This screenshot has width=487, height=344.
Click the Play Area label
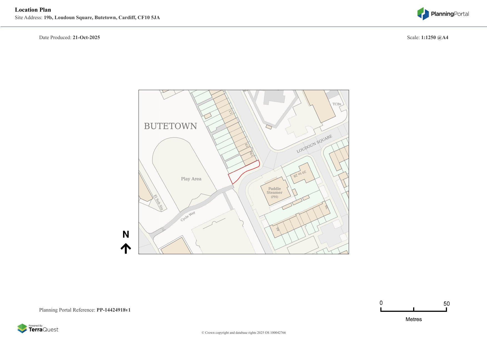coord(191,179)
